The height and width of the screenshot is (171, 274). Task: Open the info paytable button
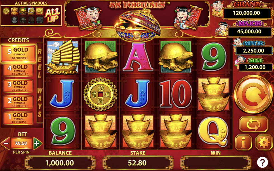coord(243,143)
